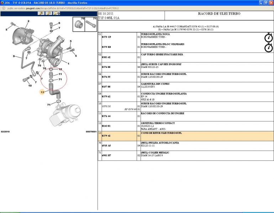Click TURBOSUFLANTA NOUA description
The height and width of the screenshot is (213, 274).
pos(156,34)
